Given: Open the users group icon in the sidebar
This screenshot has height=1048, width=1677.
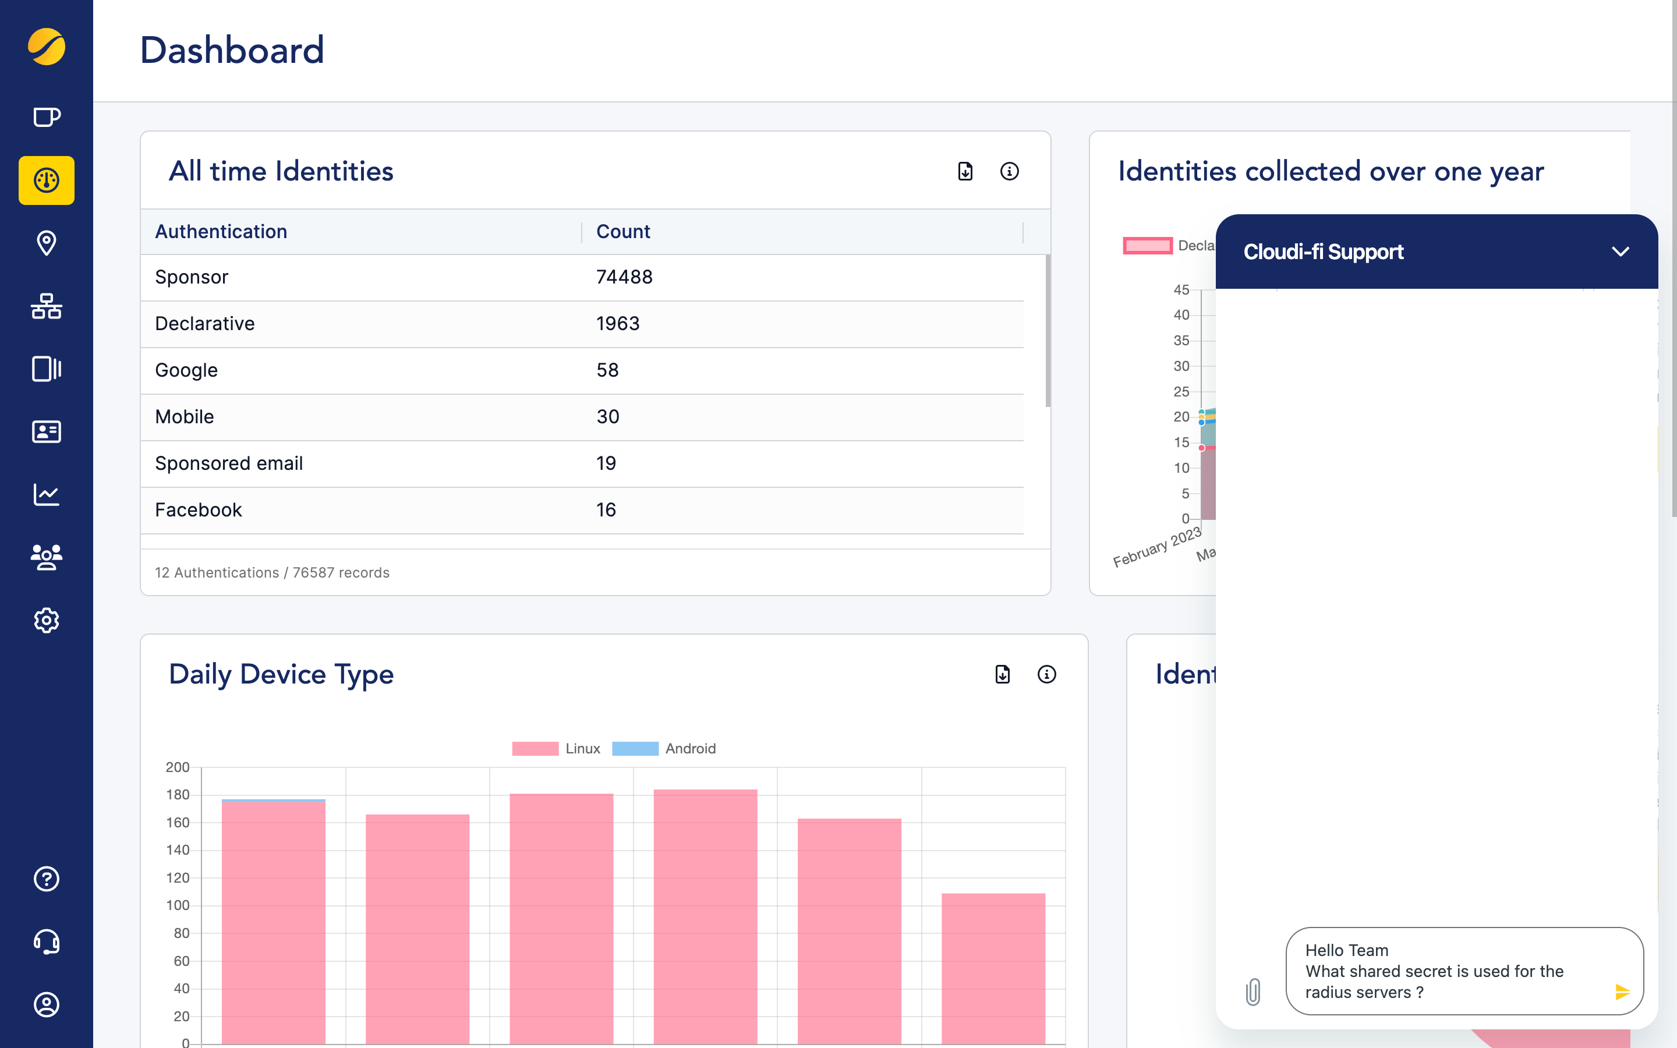Looking at the screenshot, I should [46, 557].
